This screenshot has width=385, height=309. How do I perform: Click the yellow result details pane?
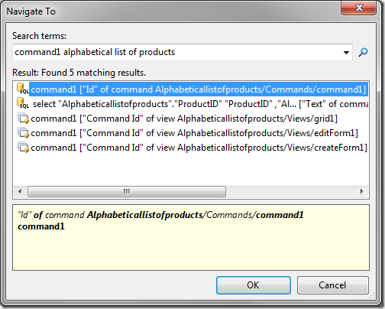tap(191, 237)
